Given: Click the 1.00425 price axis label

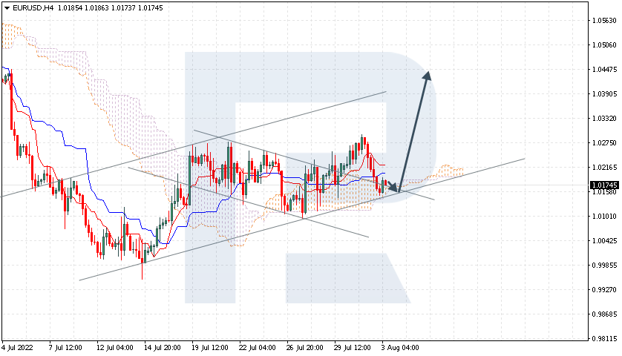Looking at the screenshot, I should (604, 240).
